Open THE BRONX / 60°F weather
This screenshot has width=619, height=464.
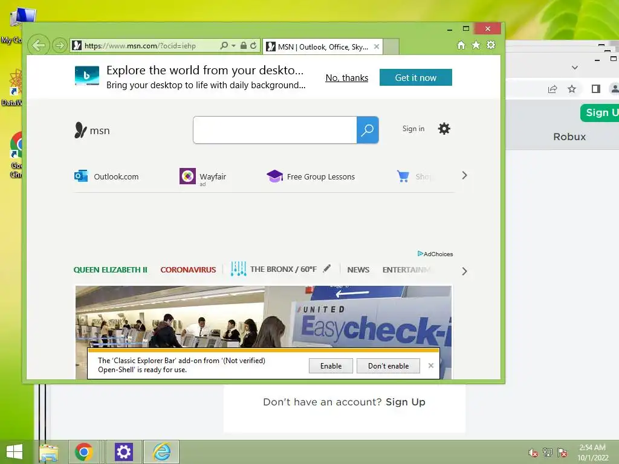click(x=283, y=269)
